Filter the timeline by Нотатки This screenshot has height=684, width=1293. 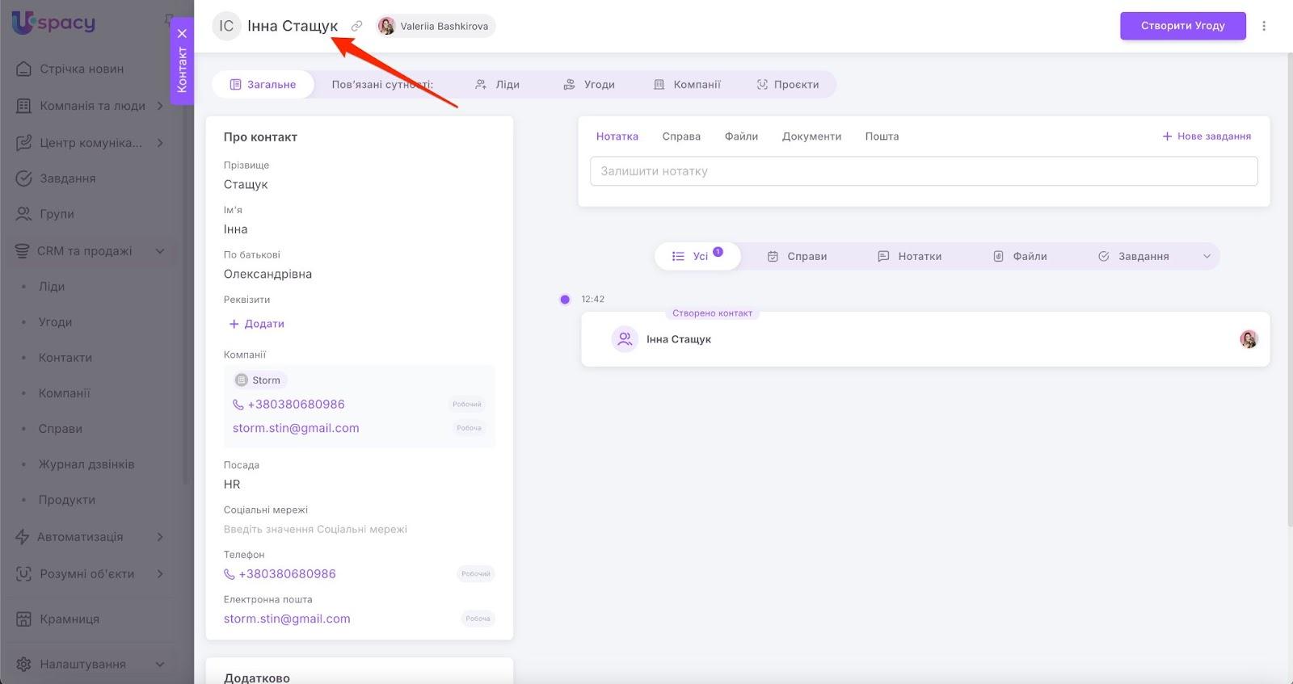pyautogui.click(x=909, y=257)
